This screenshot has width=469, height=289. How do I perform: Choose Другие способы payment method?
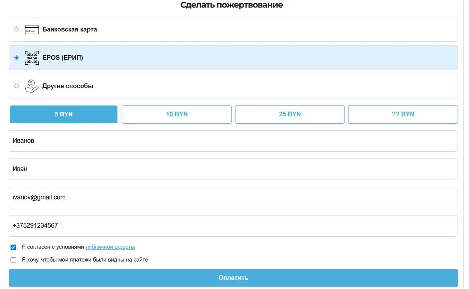point(16,86)
